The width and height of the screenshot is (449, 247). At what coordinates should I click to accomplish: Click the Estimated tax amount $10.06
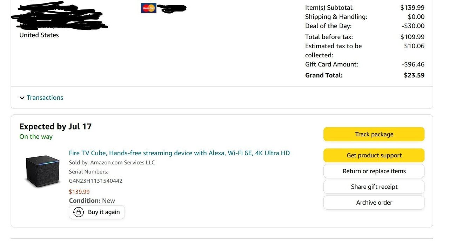[x=414, y=46]
